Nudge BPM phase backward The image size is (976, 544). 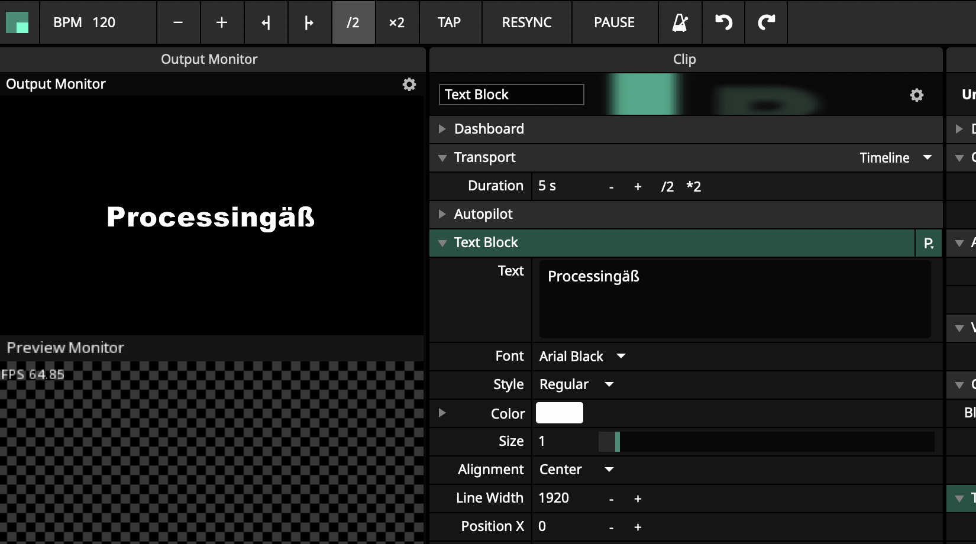pos(266,22)
